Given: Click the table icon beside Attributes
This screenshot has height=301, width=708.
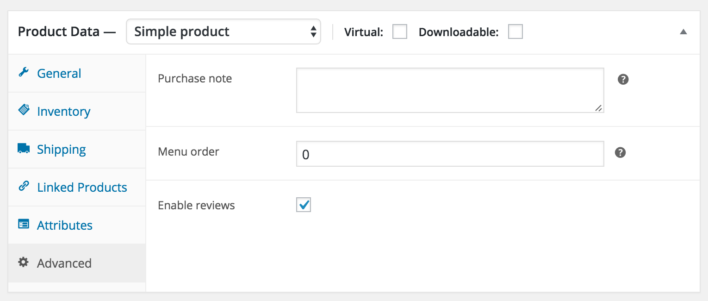Looking at the screenshot, I should 23,224.
